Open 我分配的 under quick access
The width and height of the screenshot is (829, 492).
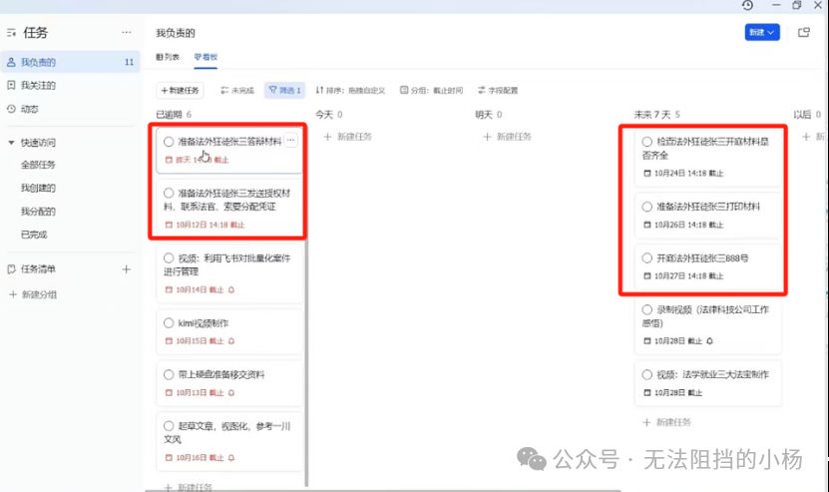pos(38,212)
